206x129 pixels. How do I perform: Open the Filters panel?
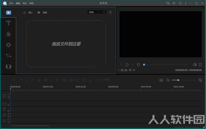8,34
